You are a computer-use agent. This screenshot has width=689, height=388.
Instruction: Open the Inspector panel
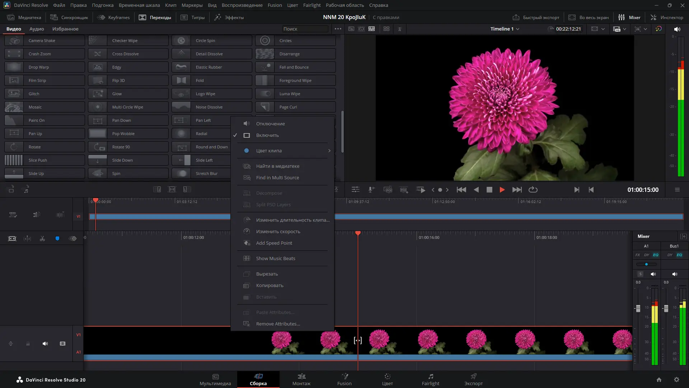pos(667,17)
